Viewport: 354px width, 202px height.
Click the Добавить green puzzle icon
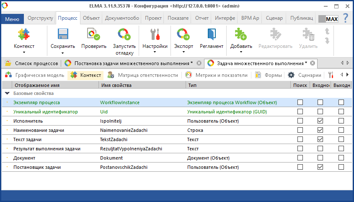tap(241, 34)
